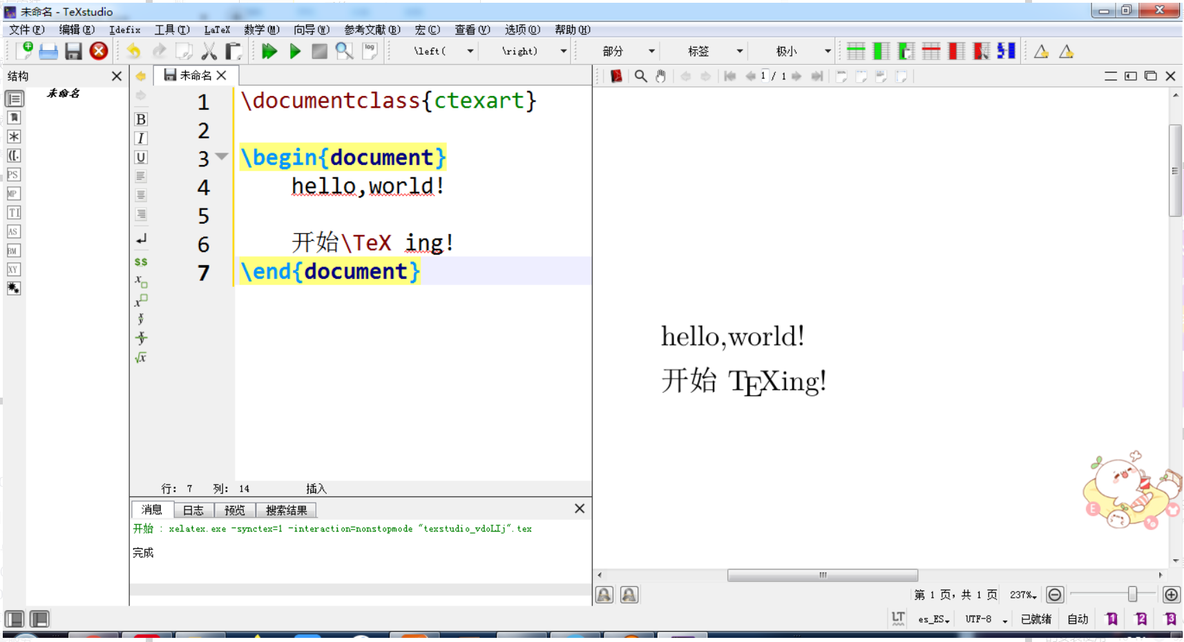Screen dimensions: 1184x642
Task: Jump to bookmark 2 in status bar
Action: tap(1141, 619)
